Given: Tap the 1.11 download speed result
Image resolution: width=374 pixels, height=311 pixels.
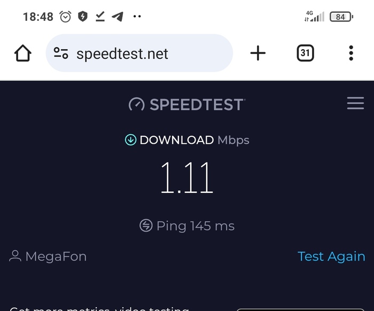Looking at the screenshot, I should [187, 178].
